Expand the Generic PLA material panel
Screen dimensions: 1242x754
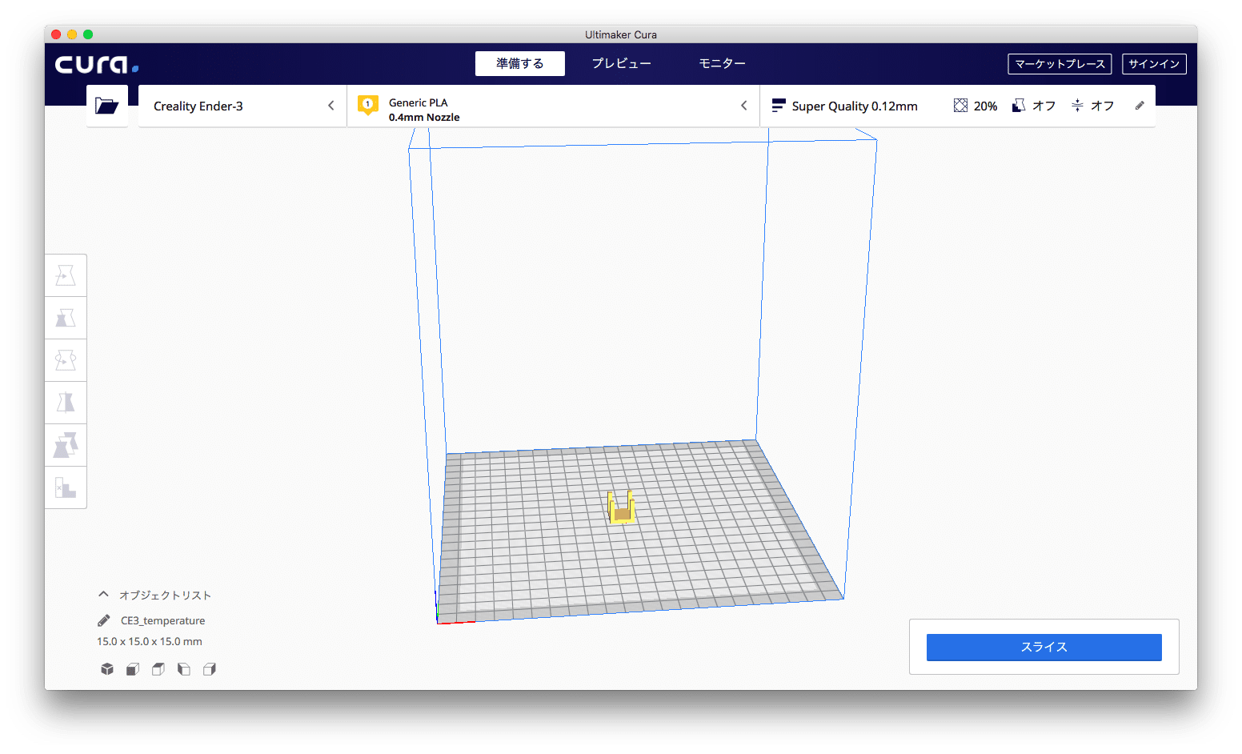point(553,106)
